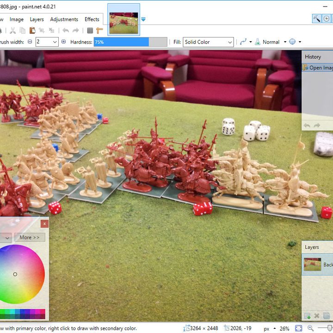Screen dimensions: 333x333
Task: Click Duplicate Layer icon
Action: click(x=326, y=316)
